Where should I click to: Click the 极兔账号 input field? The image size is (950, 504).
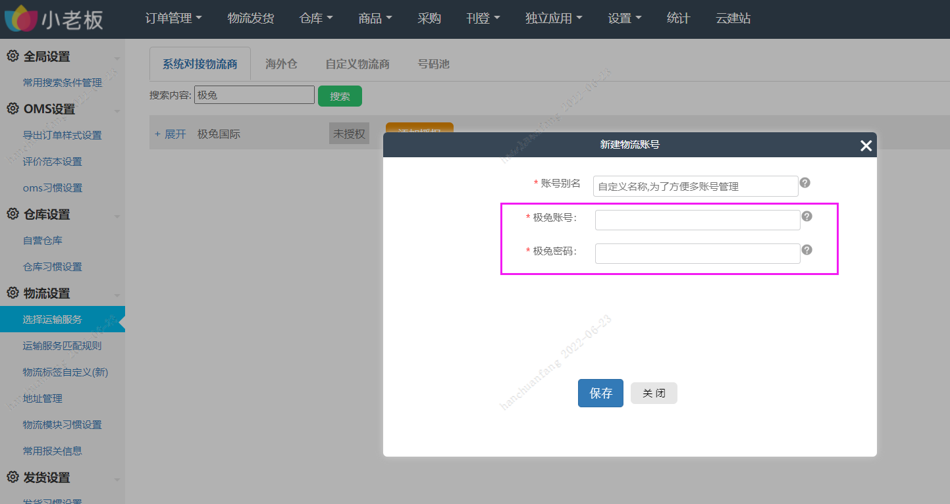click(x=697, y=220)
